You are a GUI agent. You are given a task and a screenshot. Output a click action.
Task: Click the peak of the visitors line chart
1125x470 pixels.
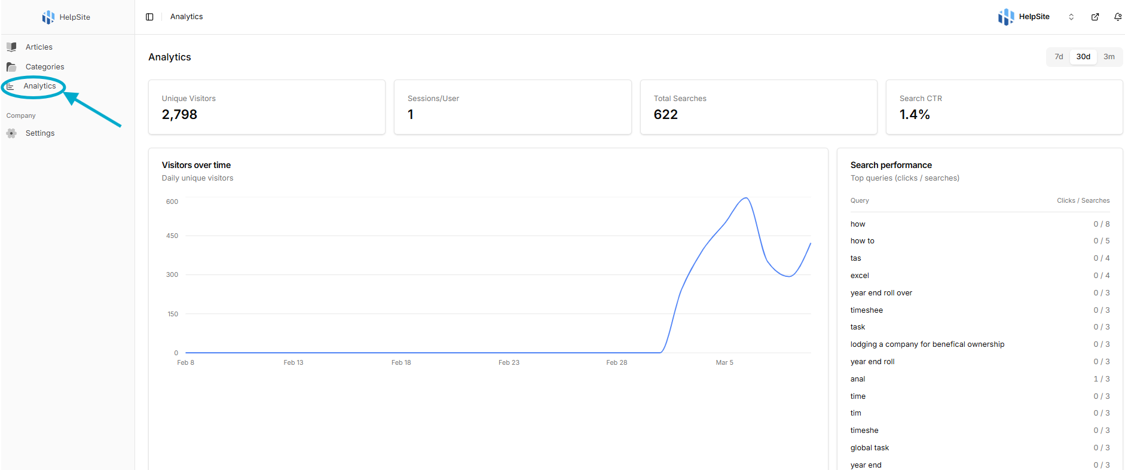[746, 198]
